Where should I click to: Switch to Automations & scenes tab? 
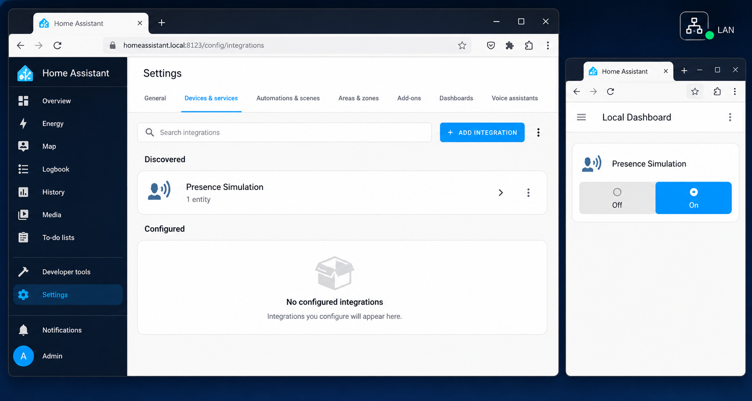point(288,98)
